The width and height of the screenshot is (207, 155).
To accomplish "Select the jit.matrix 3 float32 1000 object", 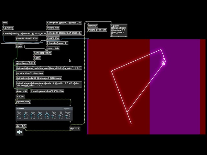I will [x=27, y=39].
